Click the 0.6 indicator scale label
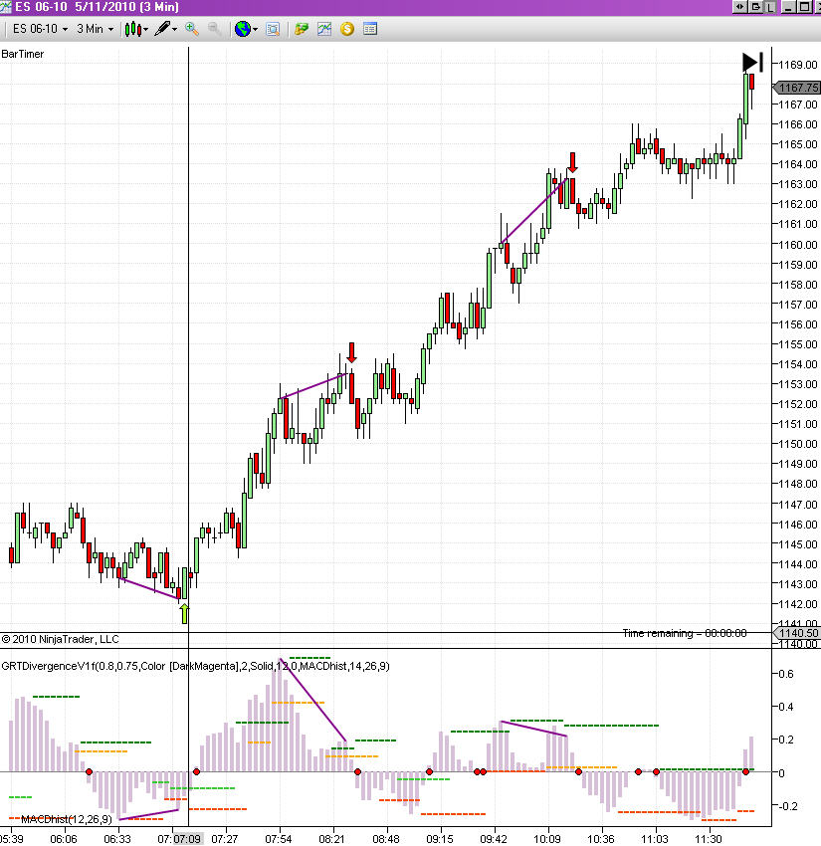Image resolution: width=821 pixels, height=846 pixels. tap(786, 674)
